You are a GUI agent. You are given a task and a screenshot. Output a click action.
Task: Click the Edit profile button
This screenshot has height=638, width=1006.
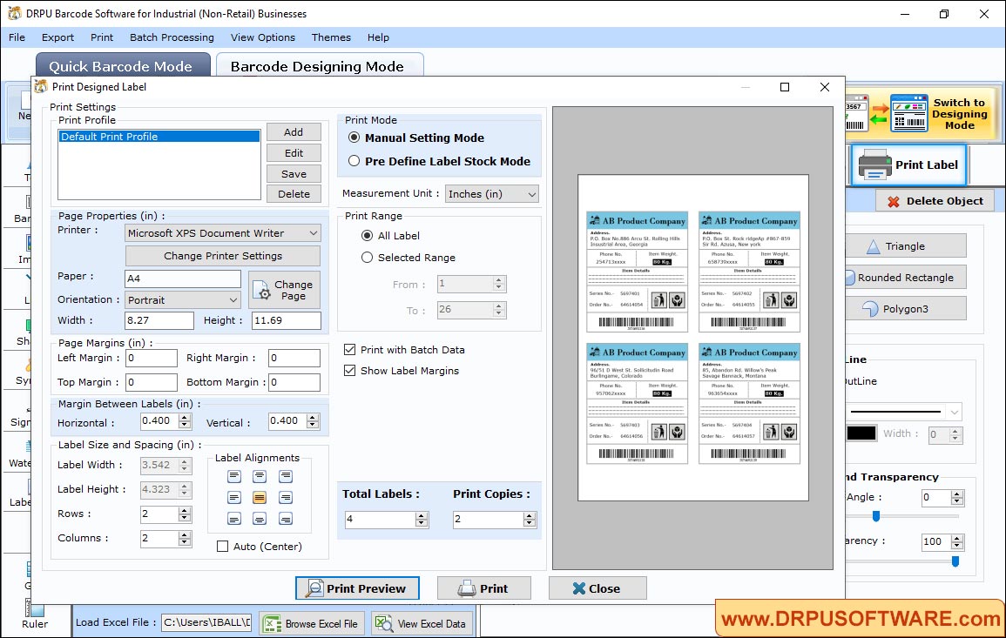pos(294,153)
